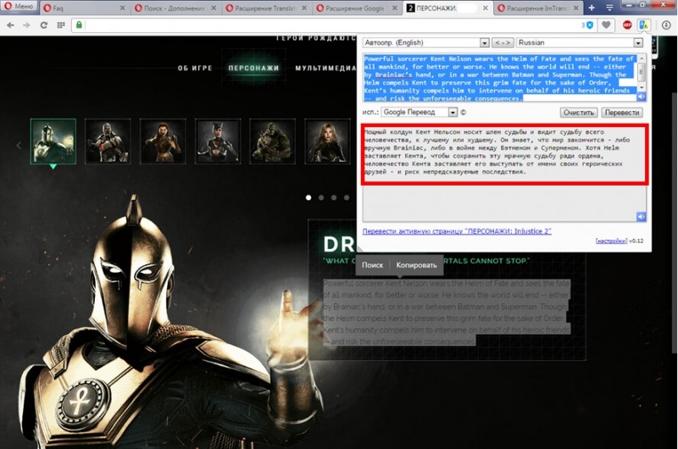Click the copyright © symbol

463,113
